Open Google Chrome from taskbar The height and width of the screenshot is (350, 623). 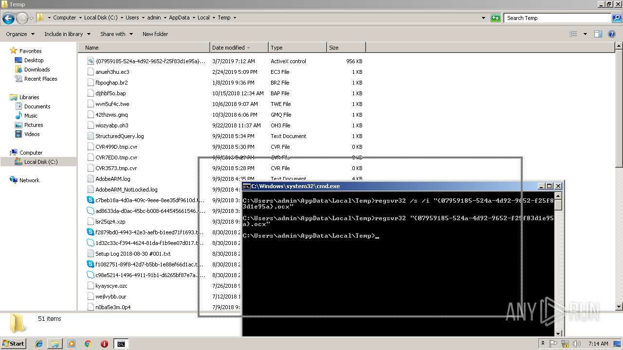click(x=88, y=344)
